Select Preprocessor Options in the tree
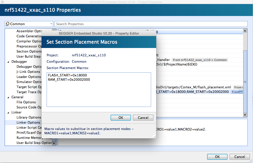 [29, 46]
